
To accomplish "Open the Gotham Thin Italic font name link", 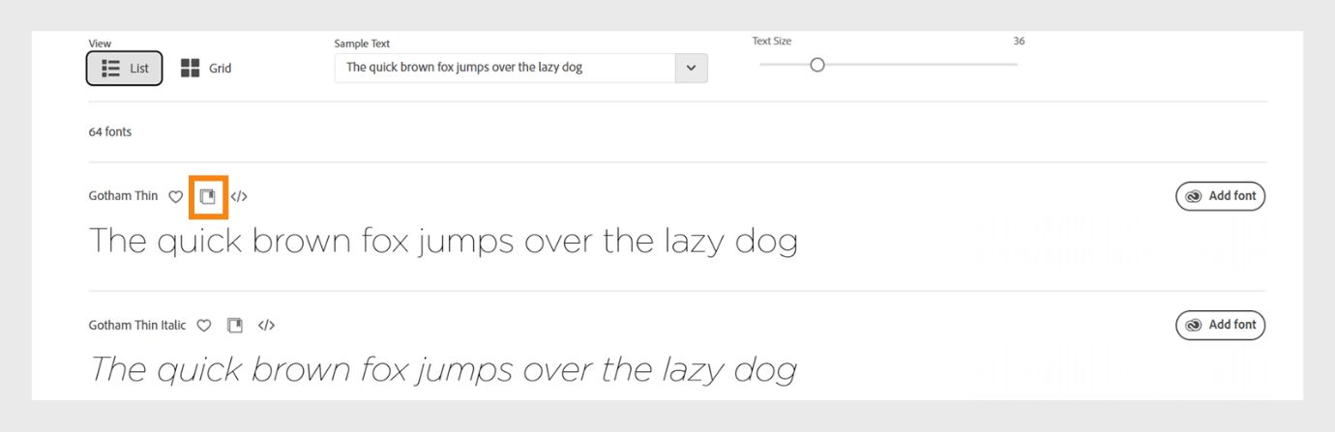I will click(136, 326).
